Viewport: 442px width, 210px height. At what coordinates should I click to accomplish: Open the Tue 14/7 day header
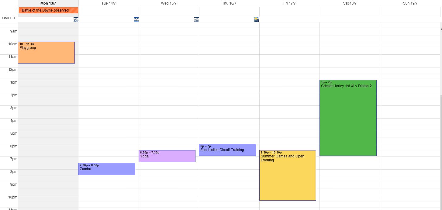pos(109,3)
